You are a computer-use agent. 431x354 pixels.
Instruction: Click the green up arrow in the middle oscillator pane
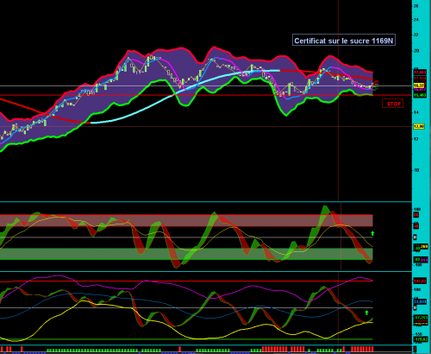click(x=372, y=233)
